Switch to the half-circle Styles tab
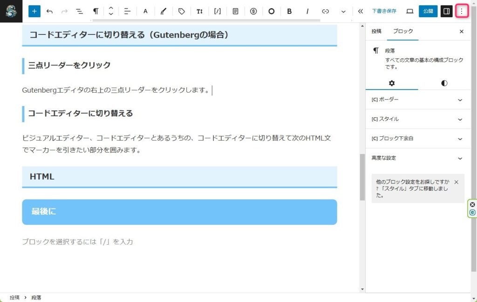 coord(444,83)
